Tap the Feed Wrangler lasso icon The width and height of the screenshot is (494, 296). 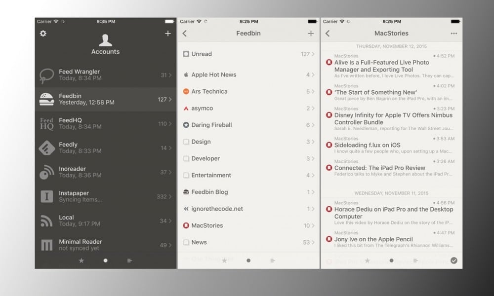46,75
